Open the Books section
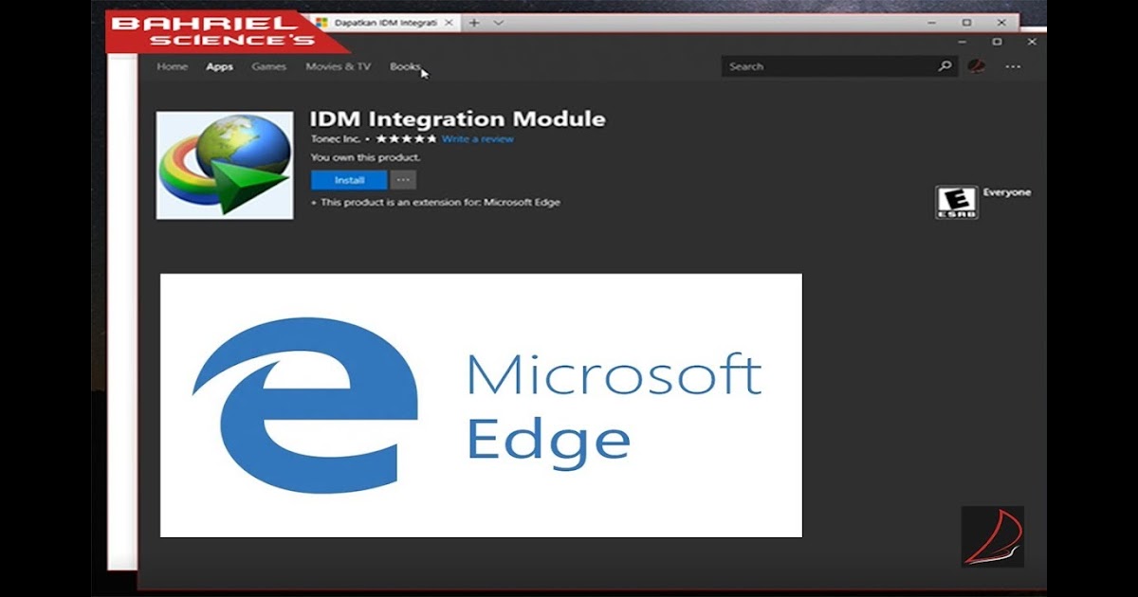Image resolution: width=1138 pixels, height=597 pixels. pyautogui.click(x=405, y=66)
